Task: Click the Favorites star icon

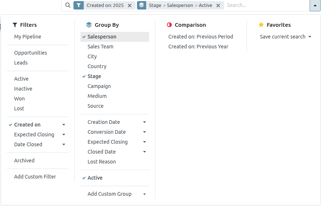Action: pos(261,25)
